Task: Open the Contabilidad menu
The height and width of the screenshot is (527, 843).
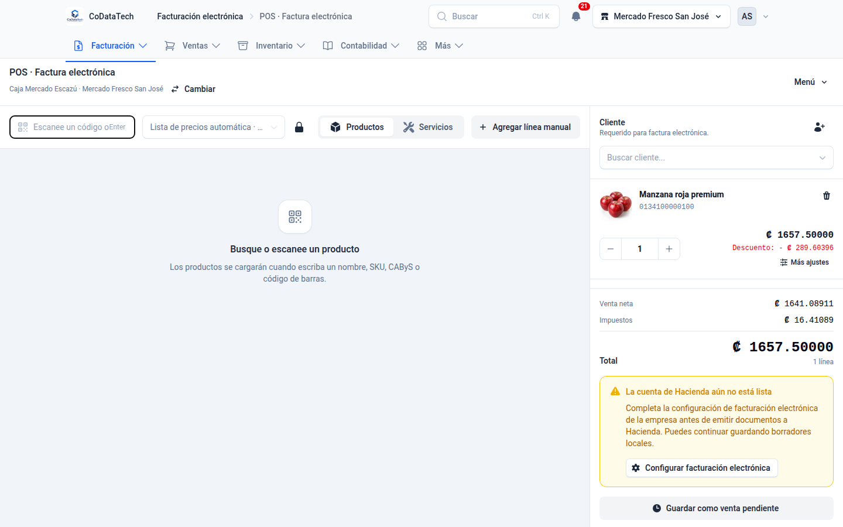Action: pyautogui.click(x=361, y=46)
